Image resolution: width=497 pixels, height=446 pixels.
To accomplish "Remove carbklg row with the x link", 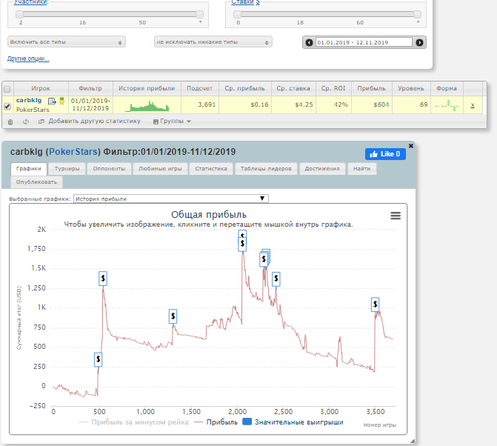I will [x=473, y=105].
